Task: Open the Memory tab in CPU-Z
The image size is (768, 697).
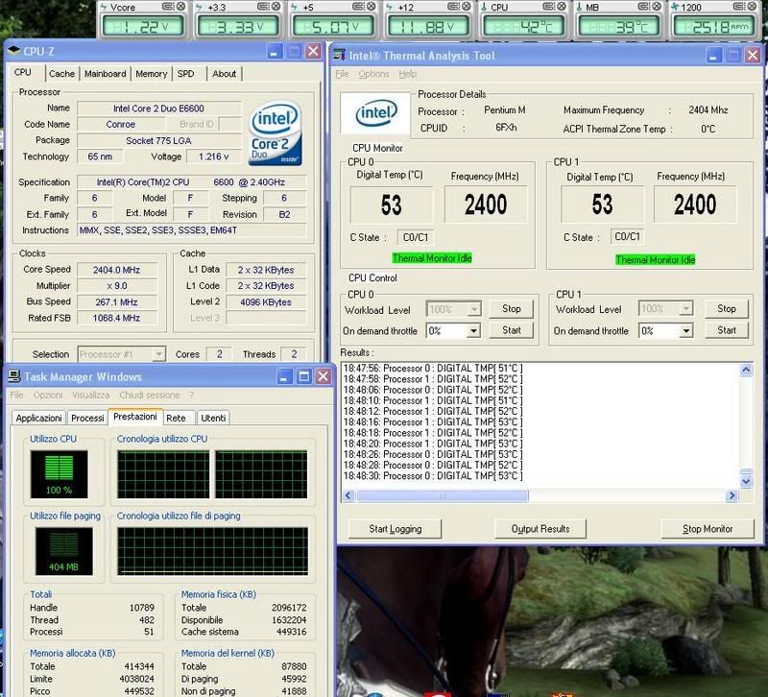Action: click(152, 74)
